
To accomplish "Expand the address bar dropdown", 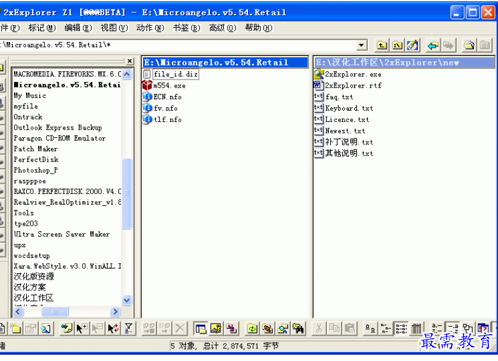I will [361, 45].
